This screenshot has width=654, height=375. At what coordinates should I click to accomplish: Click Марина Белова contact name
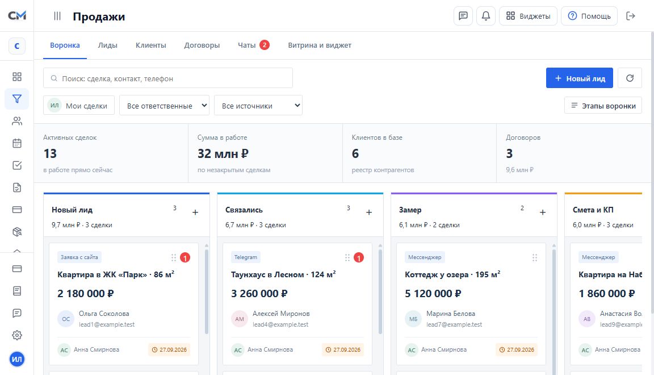450,314
